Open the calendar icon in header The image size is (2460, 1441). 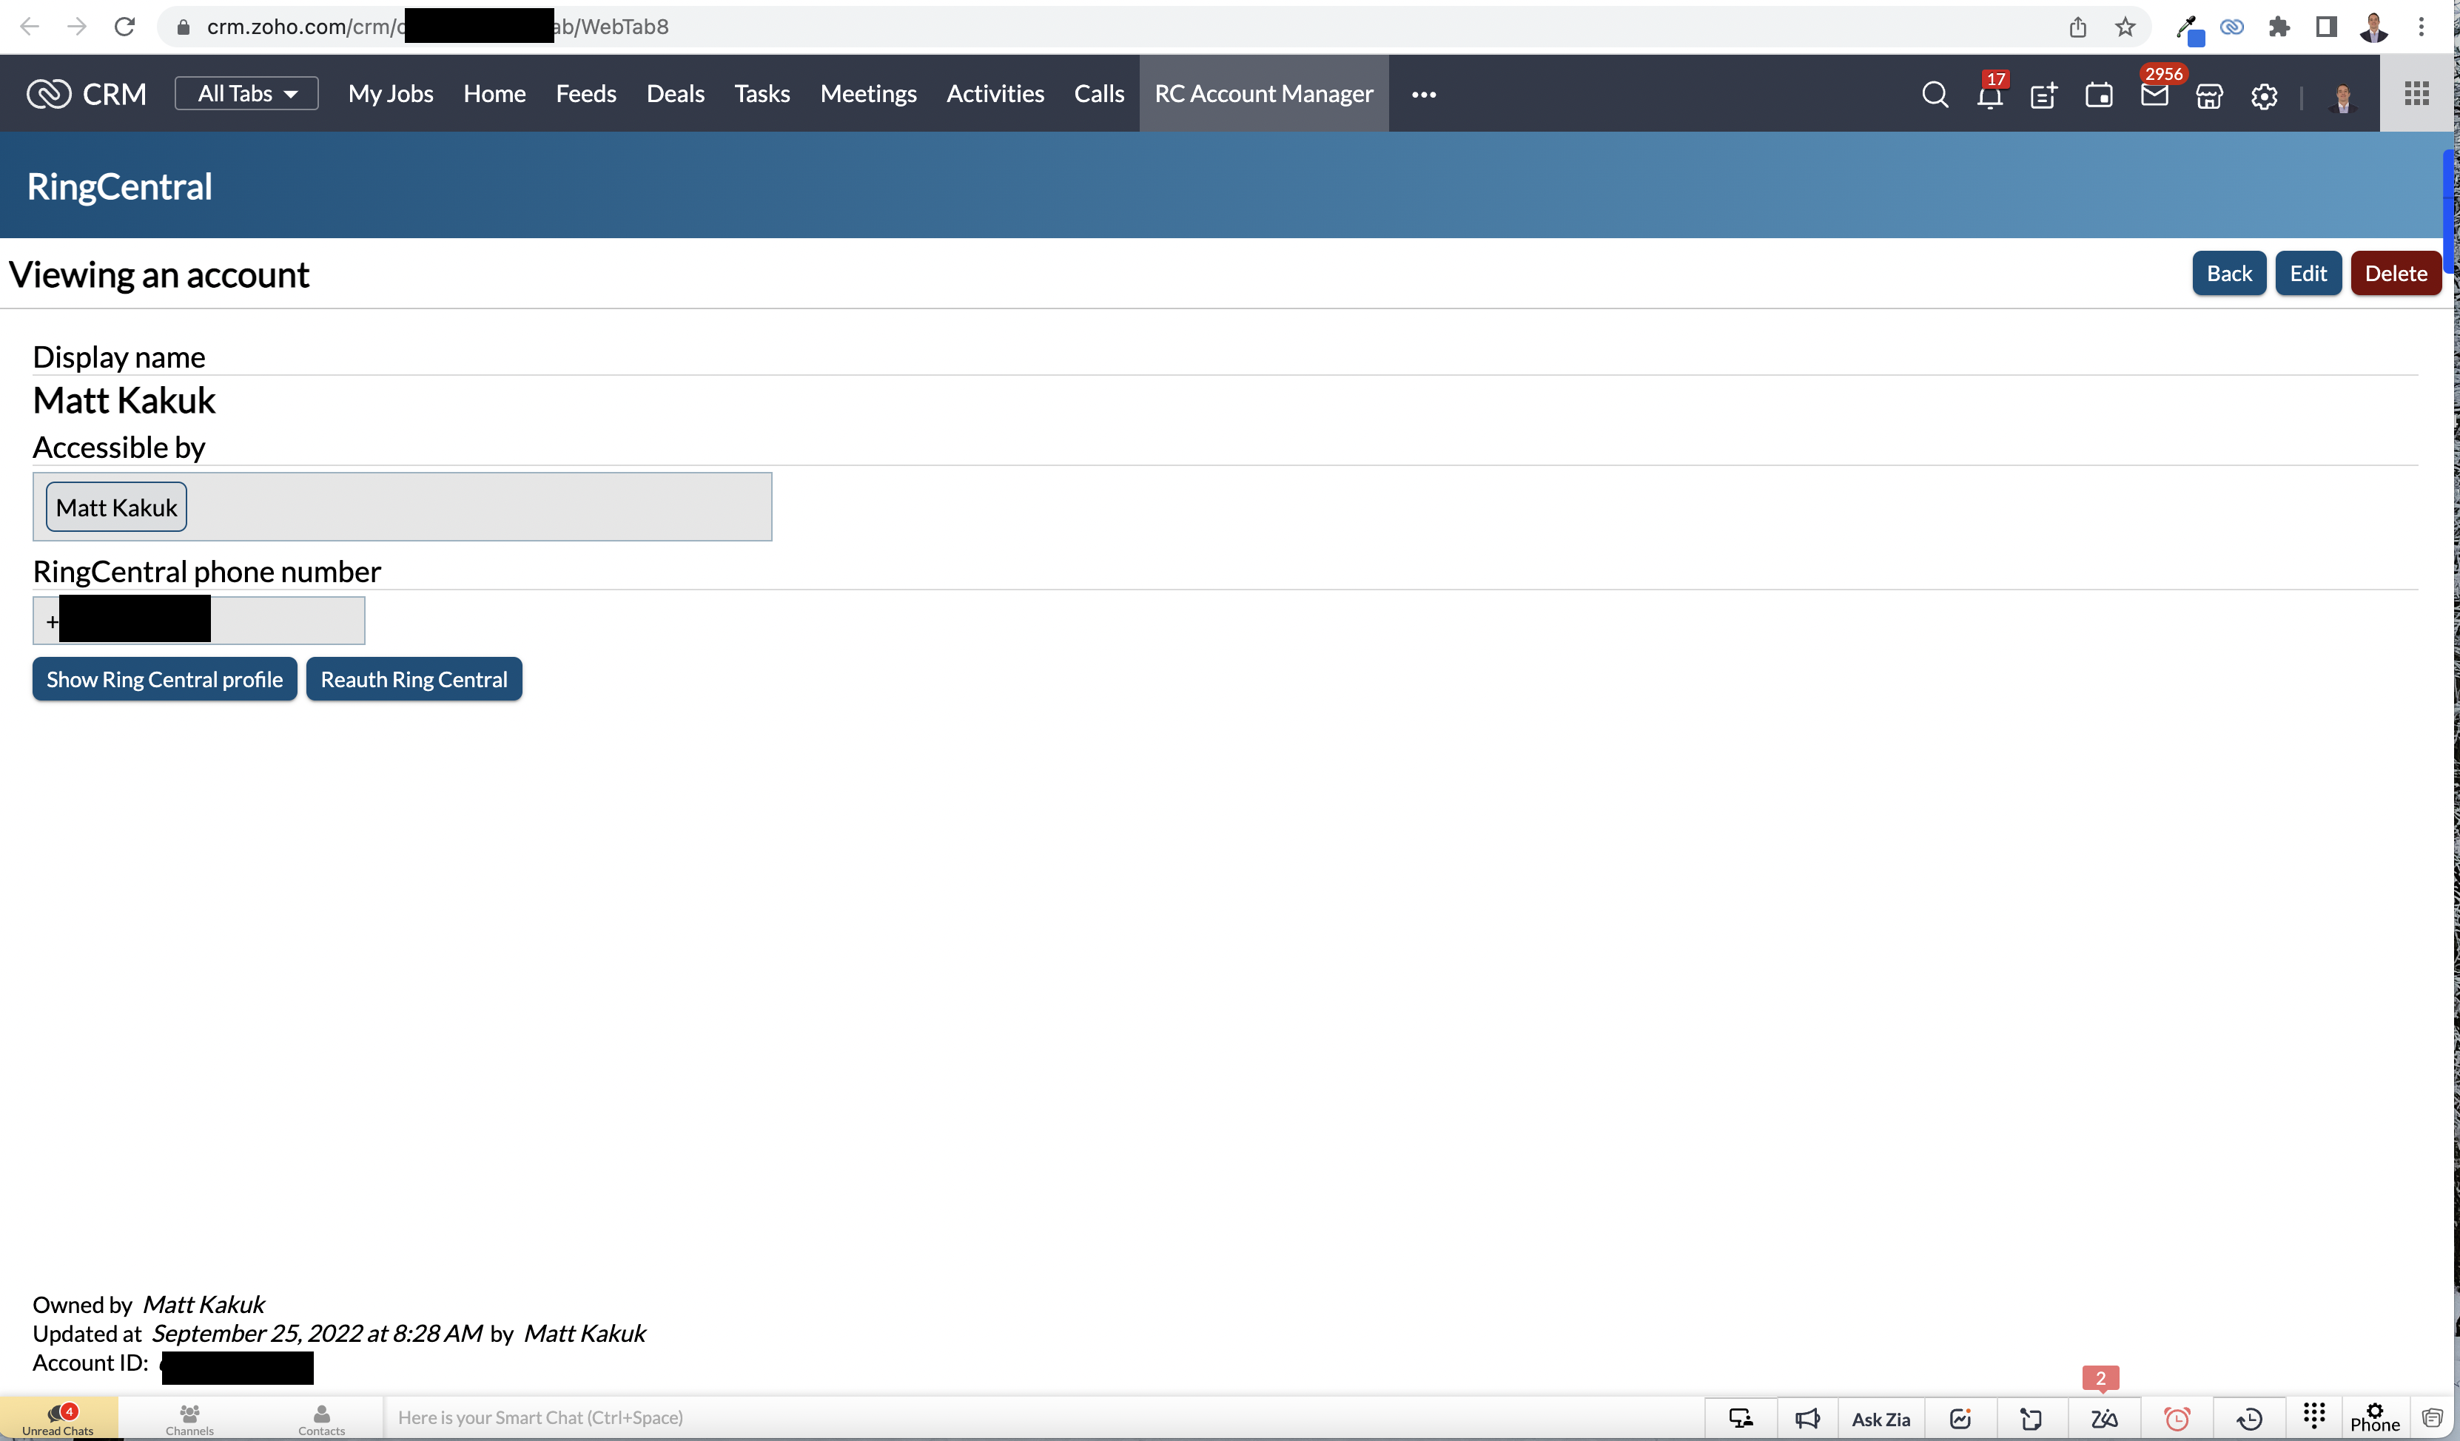[x=2099, y=95]
